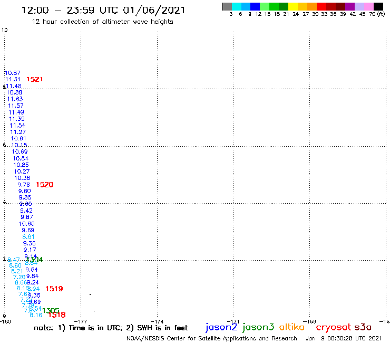Click the NOAA/NESDIS footer credit
This screenshot has height=343, width=390.
[212, 339]
